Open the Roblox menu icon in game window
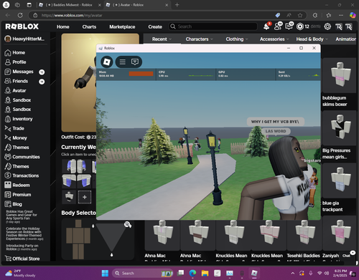 (x=106, y=62)
